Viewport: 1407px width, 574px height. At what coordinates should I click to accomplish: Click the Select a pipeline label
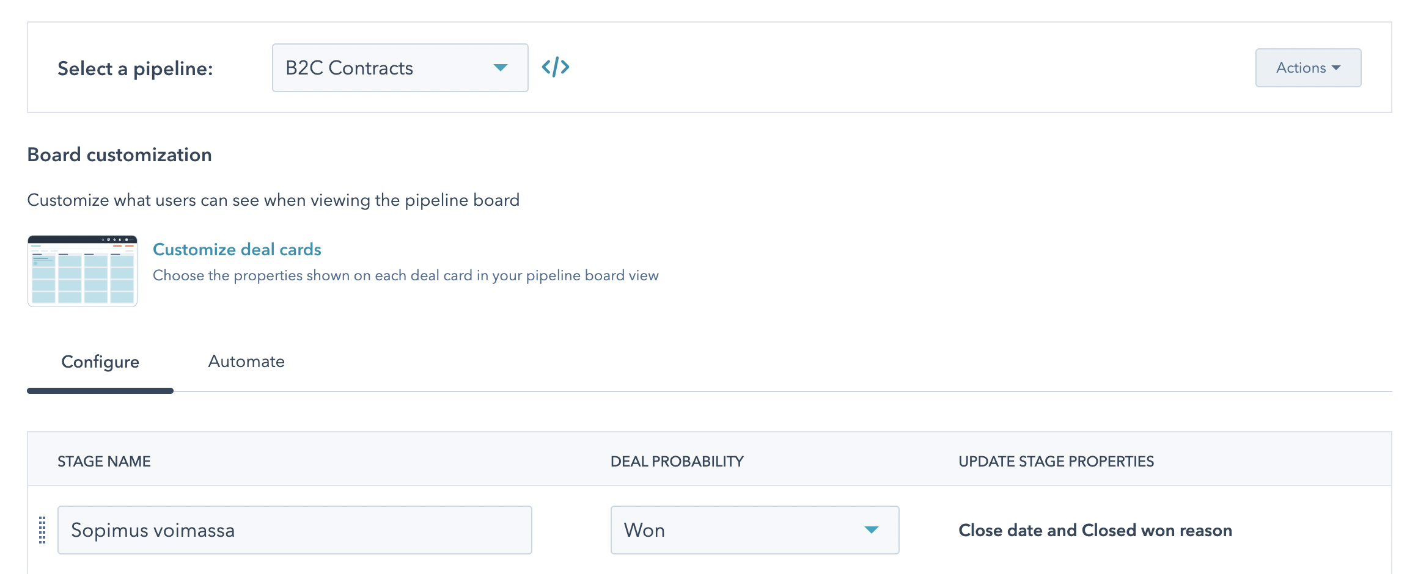[x=135, y=68]
